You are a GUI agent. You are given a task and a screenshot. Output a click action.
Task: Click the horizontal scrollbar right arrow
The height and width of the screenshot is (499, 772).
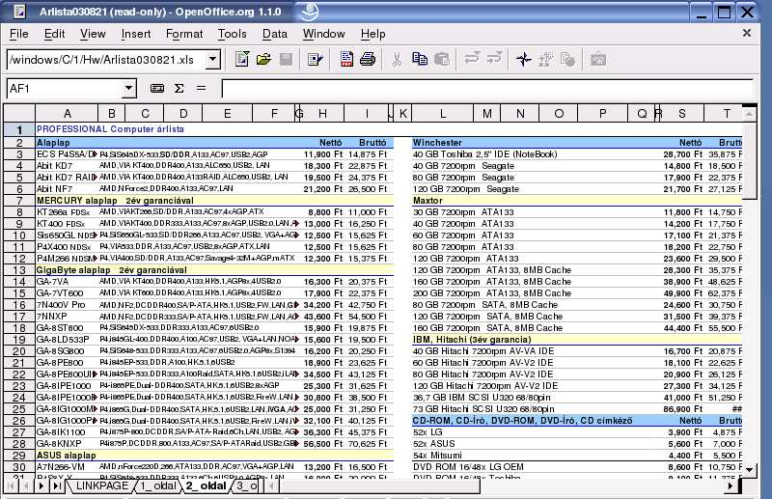click(731, 486)
